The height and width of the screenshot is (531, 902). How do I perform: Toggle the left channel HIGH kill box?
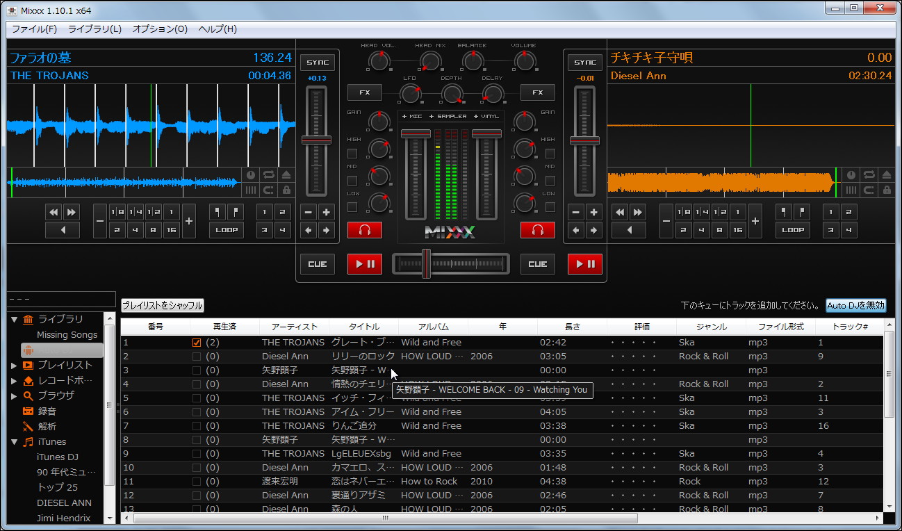tap(352, 153)
